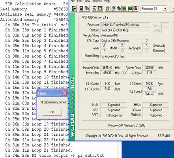Screen dimensions: 174x158
Task: Click the SSE Supported field
Action: (x=114, y=110)
